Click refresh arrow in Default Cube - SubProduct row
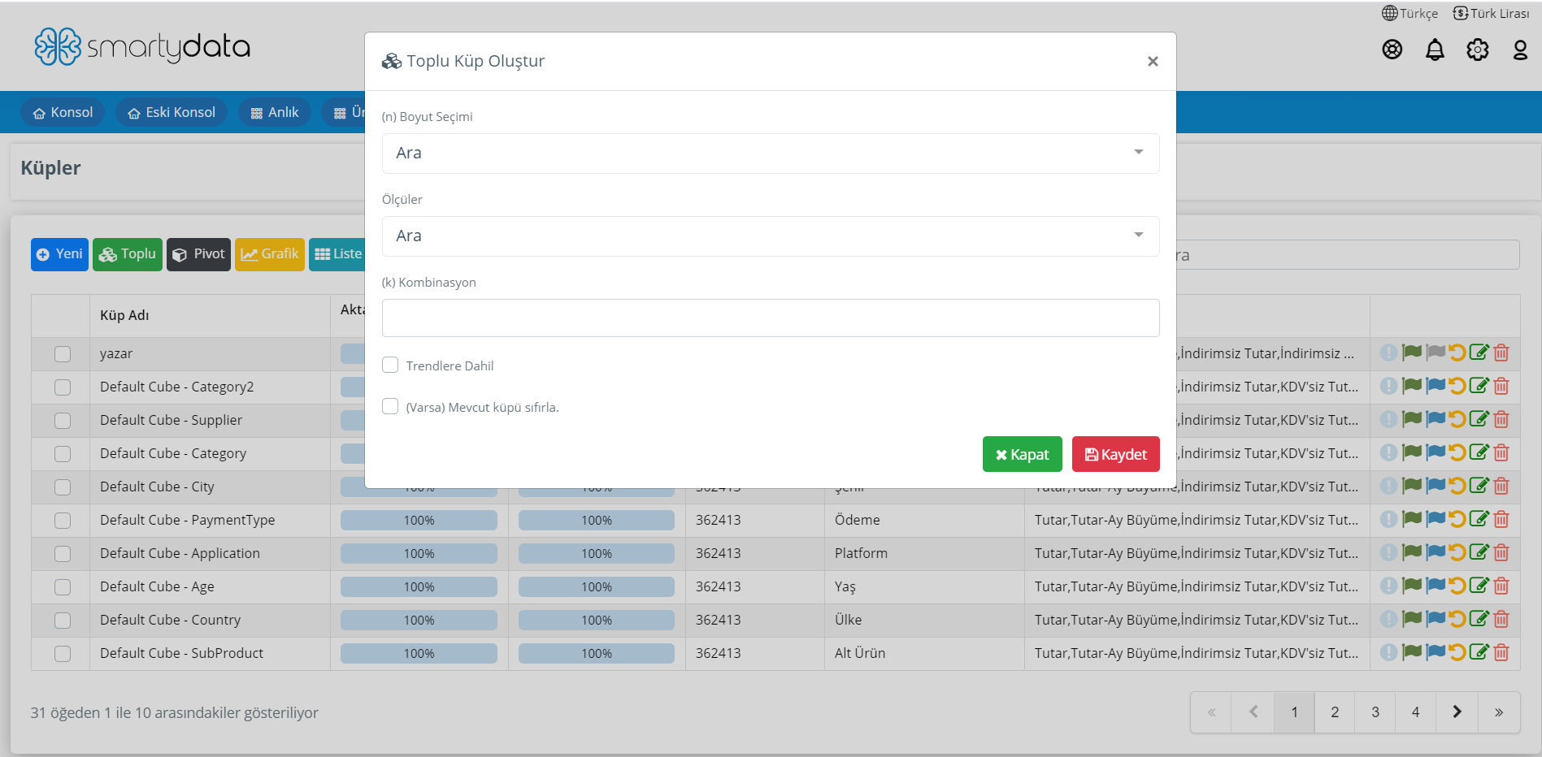This screenshot has width=1542, height=757. pyautogui.click(x=1457, y=652)
